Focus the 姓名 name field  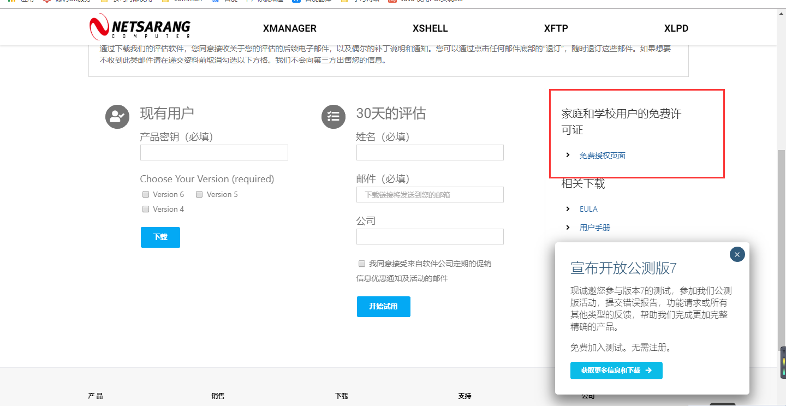point(430,153)
